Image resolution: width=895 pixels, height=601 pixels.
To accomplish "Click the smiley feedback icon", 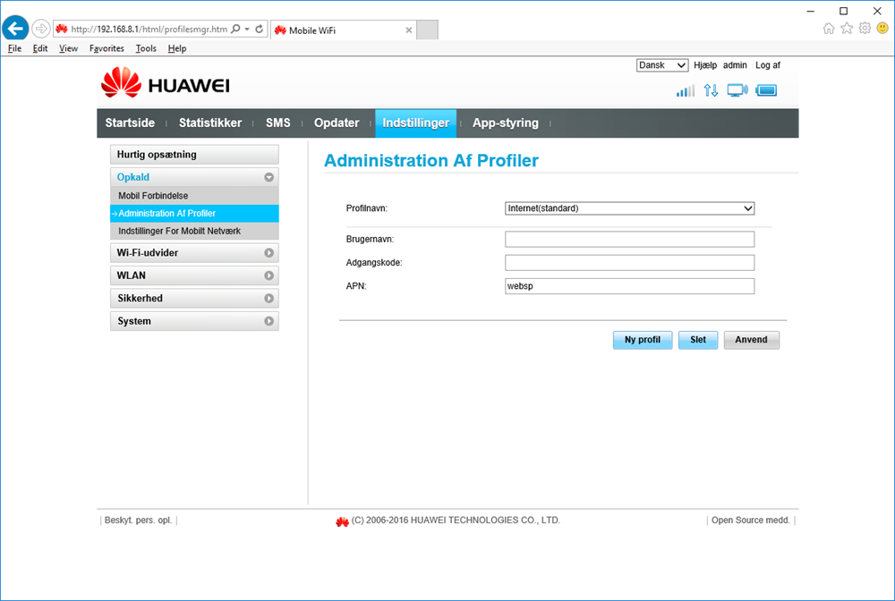I will click(x=883, y=28).
